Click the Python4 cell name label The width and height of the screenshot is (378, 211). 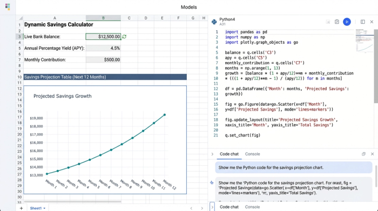tap(227, 19)
